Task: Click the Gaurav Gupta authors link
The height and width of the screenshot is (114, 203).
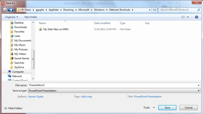Action: [x=36, y=96]
